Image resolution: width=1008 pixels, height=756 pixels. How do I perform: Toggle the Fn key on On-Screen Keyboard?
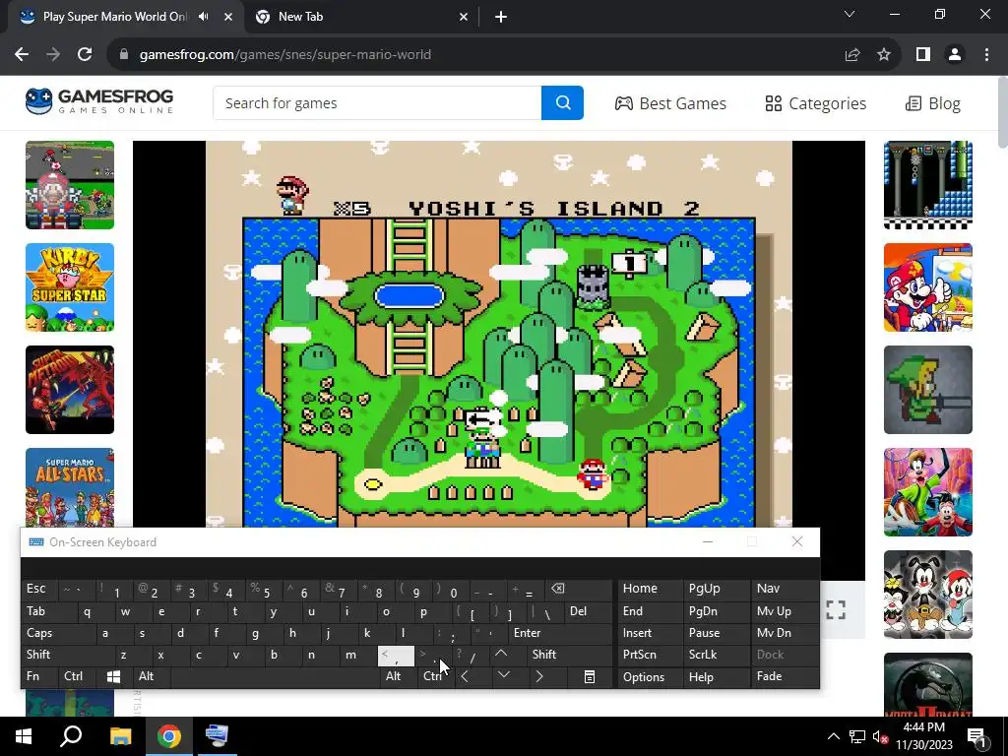click(39, 676)
